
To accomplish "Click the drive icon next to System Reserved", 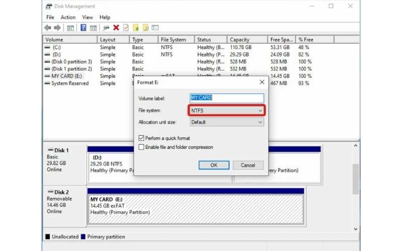I will coord(47,83).
